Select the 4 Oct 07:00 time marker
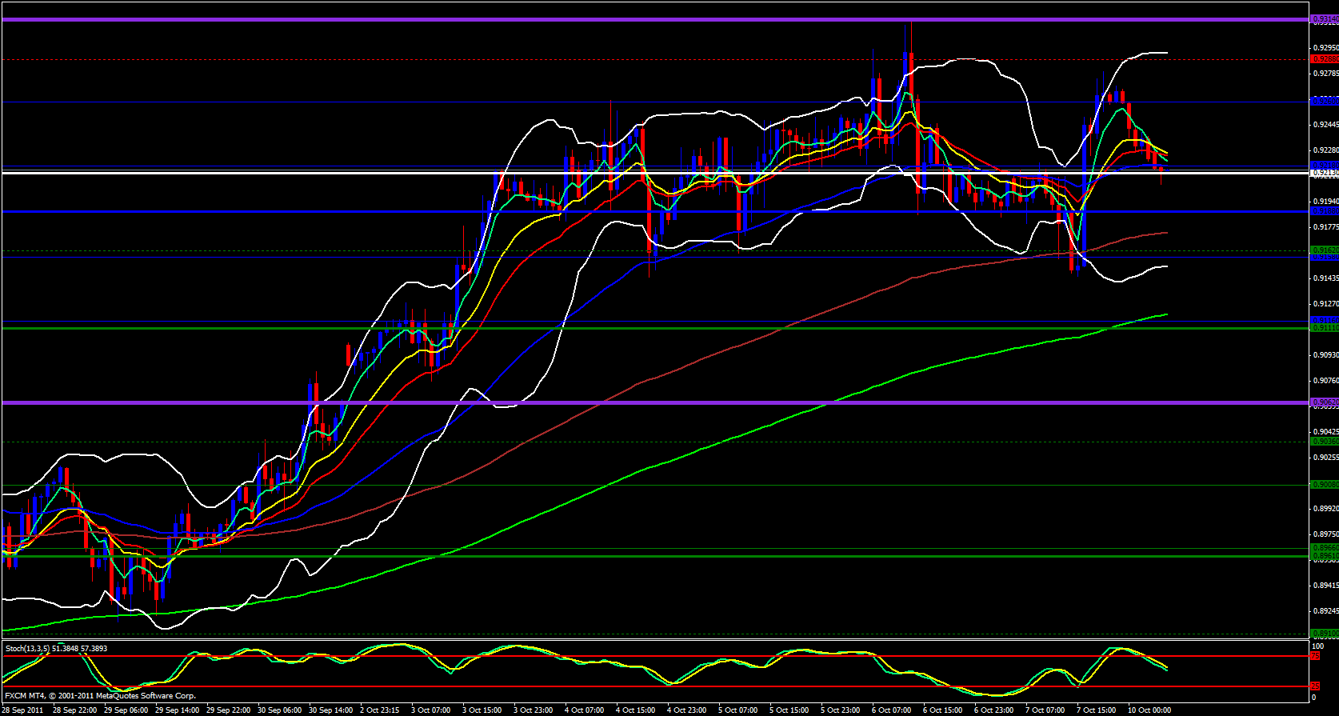1339x716 pixels. click(584, 710)
